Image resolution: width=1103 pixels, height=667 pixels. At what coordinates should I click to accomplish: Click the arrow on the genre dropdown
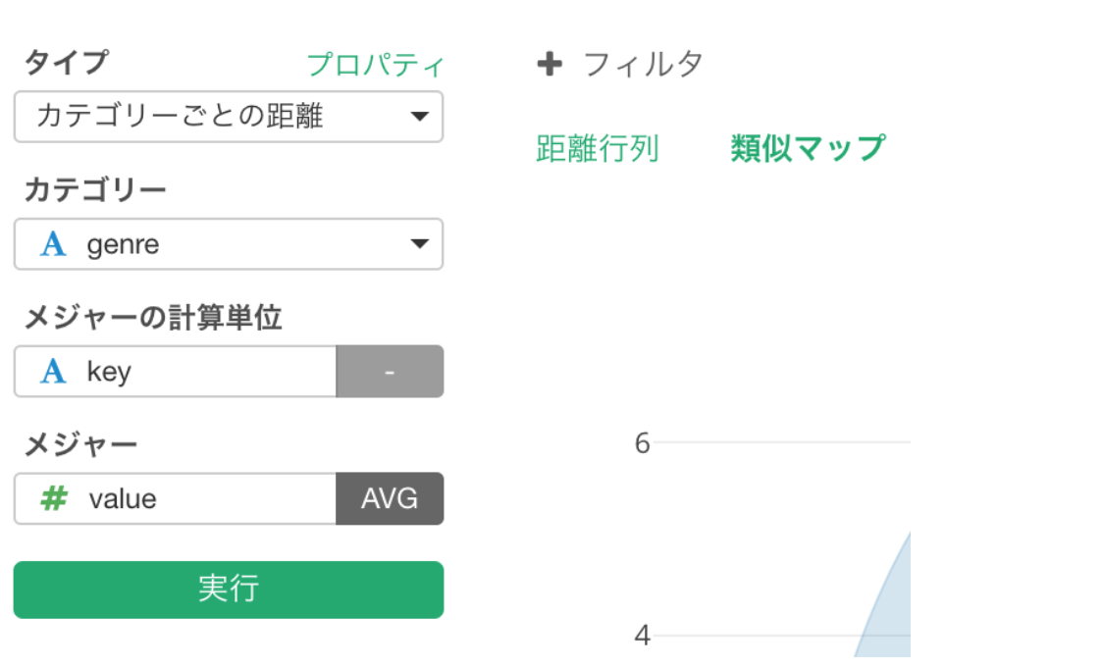click(x=419, y=244)
